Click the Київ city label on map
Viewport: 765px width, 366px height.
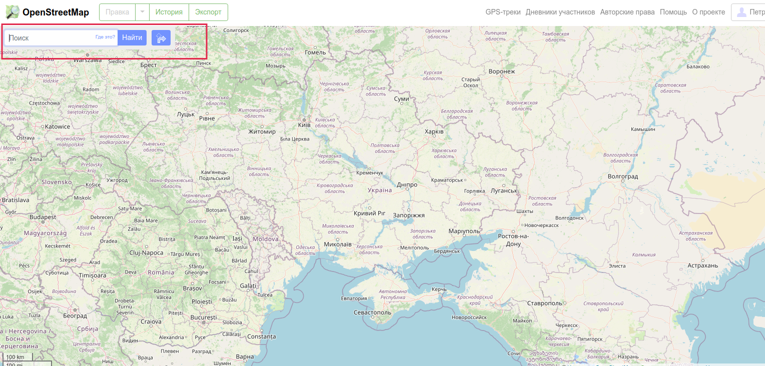pyautogui.click(x=304, y=124)
